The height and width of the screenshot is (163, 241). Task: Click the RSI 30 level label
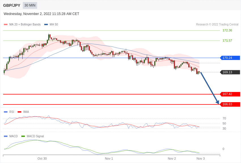coord(224,128)
